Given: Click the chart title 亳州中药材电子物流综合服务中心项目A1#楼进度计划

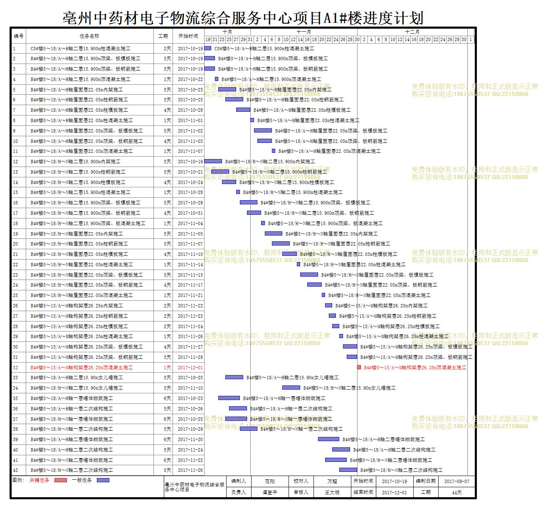Looking at the screenshot, I should 243,18.
